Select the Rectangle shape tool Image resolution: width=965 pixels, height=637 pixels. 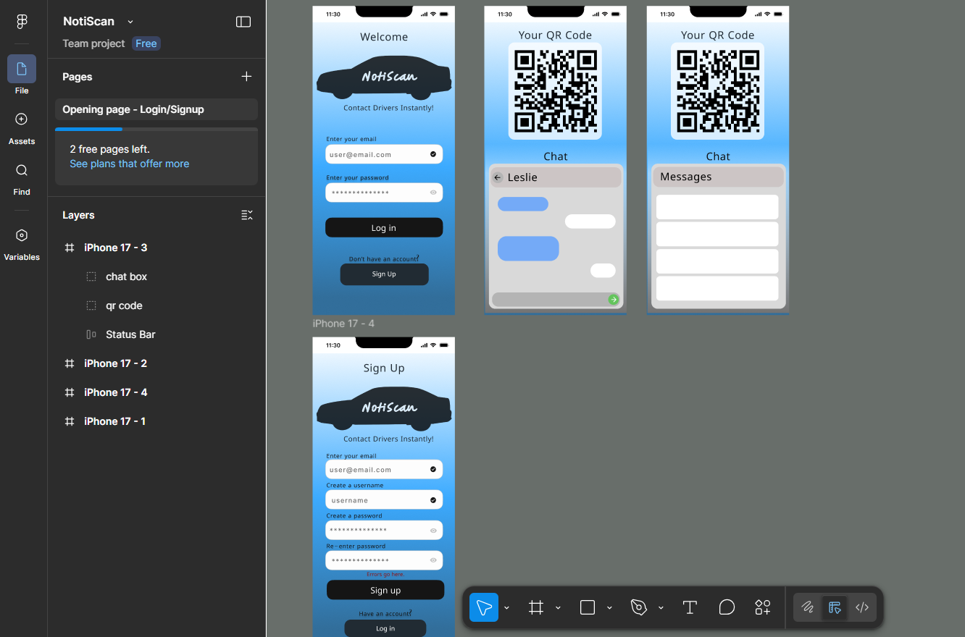588,607
